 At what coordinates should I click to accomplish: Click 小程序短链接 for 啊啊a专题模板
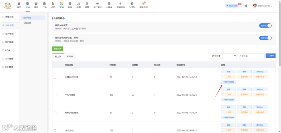pos(228,117)
